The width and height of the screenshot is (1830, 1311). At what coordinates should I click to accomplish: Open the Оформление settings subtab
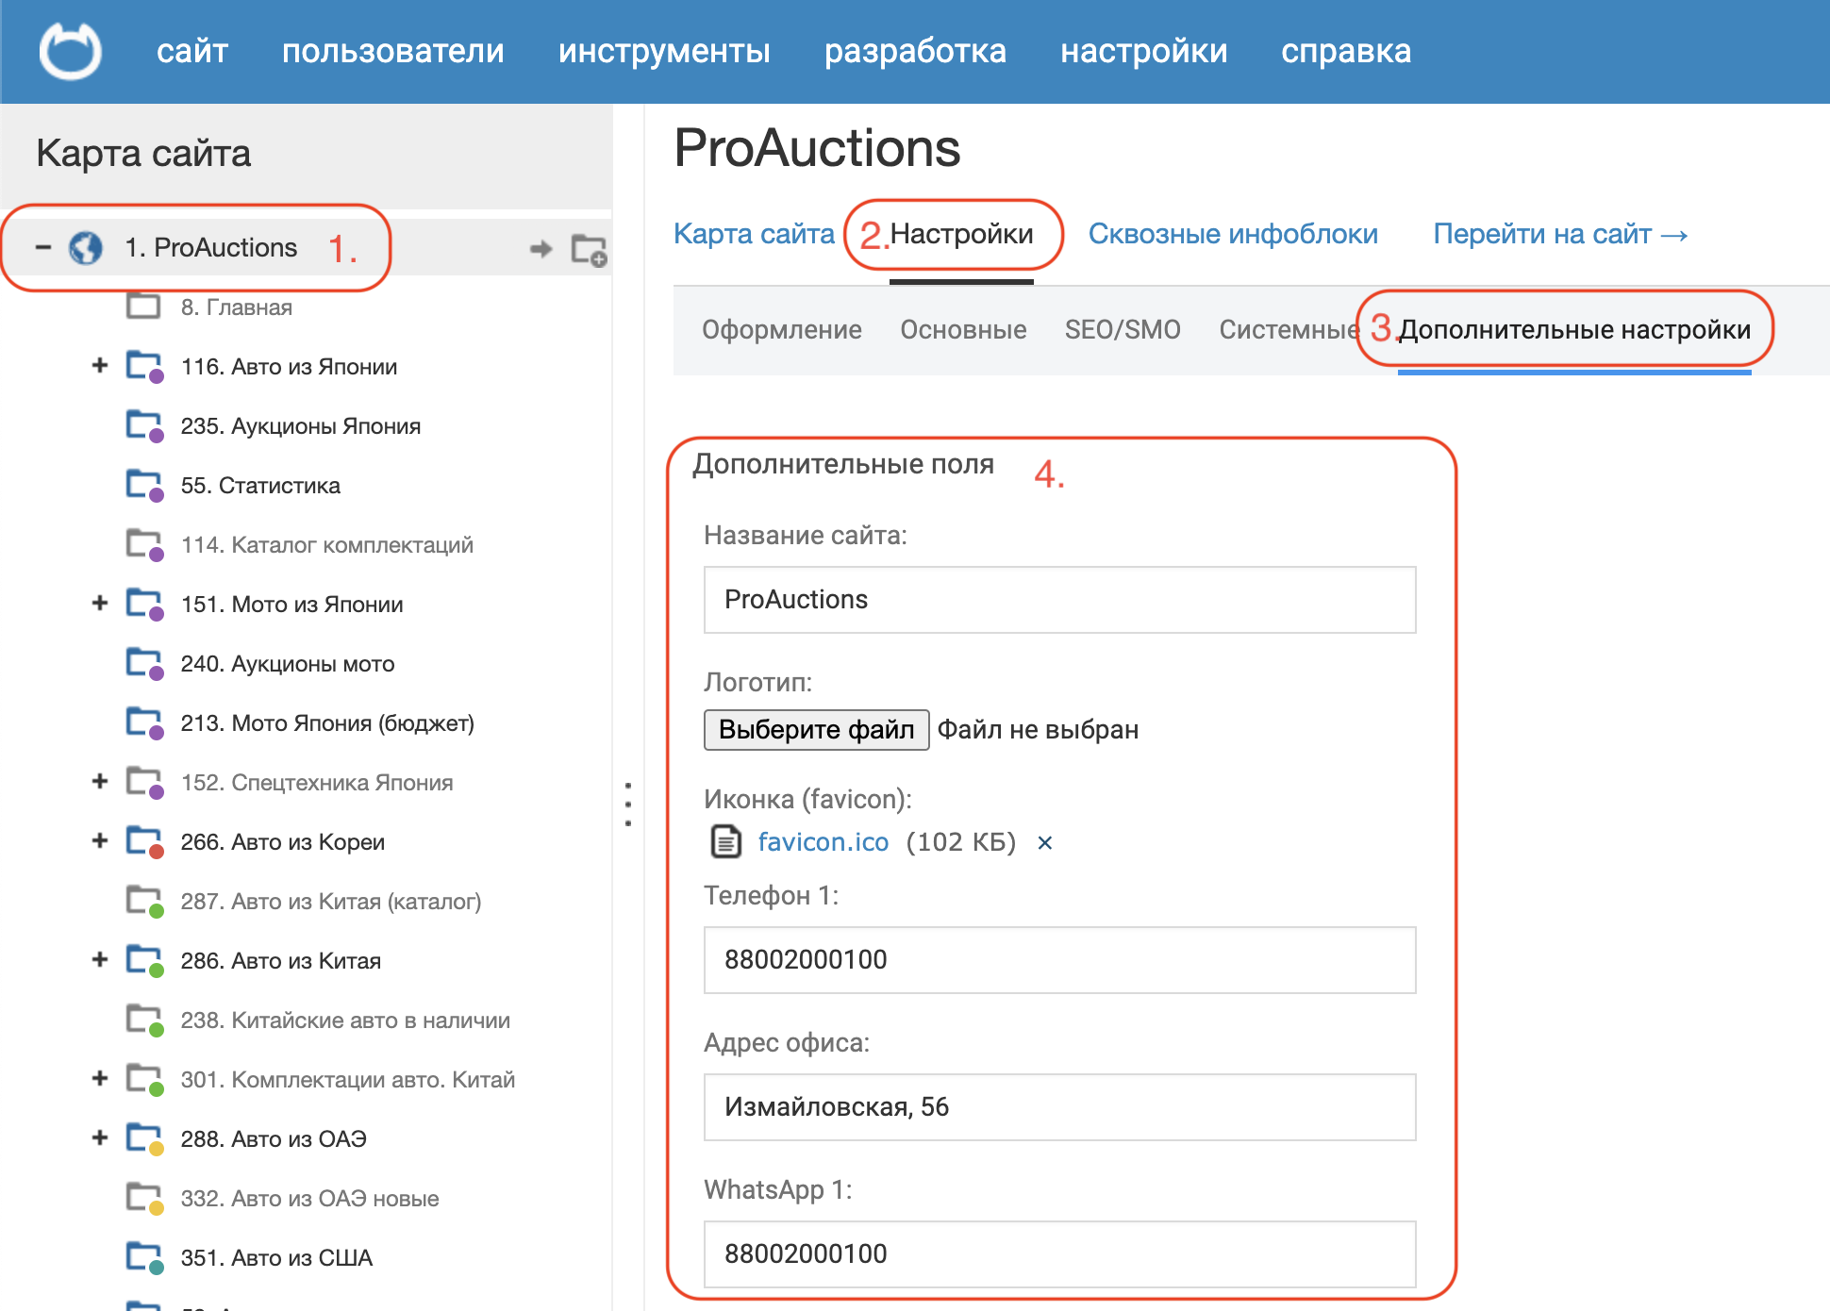781,329
